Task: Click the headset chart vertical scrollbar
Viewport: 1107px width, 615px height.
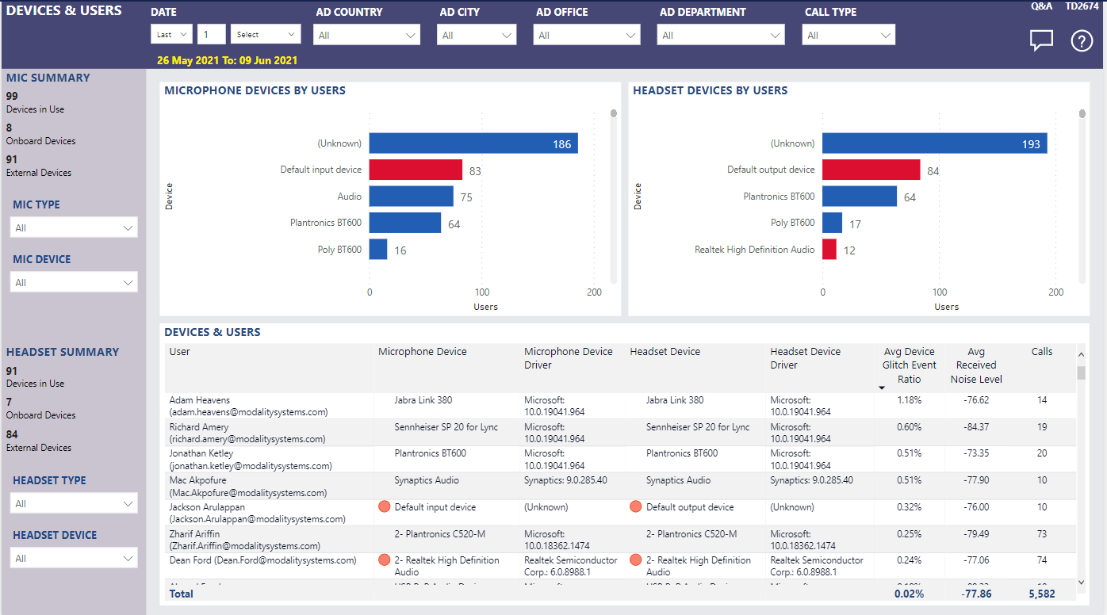Action: pyautogui.click(x=1083, y=195)
